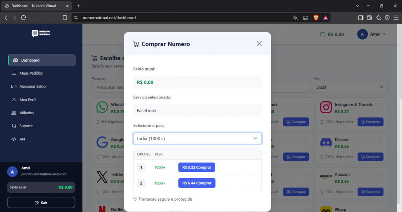Viewport: 402px width, 212px height.
Task: Favorite Amazon with heart icon
Action: (380, 175)
